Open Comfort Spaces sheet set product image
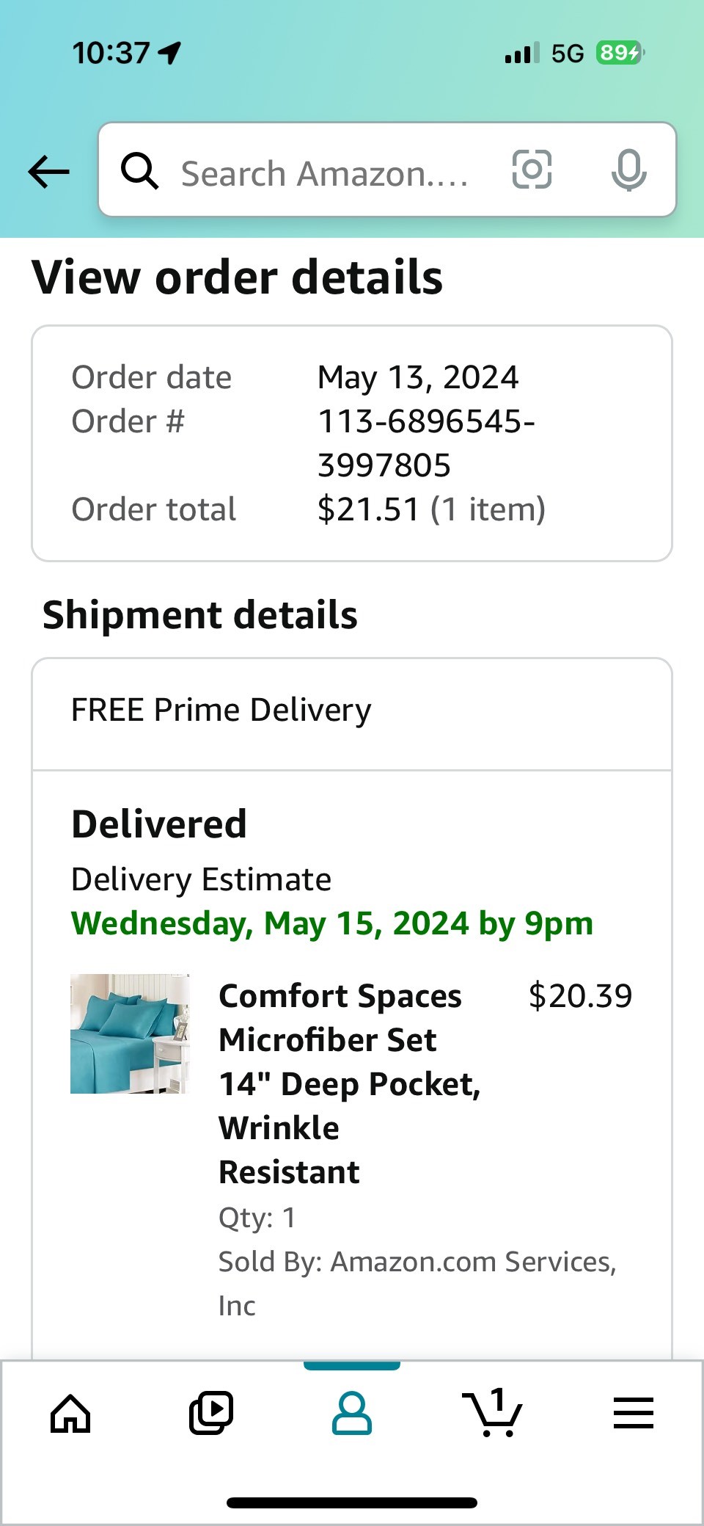Screen dimensions: 704x1526 tap(130, 1033)
